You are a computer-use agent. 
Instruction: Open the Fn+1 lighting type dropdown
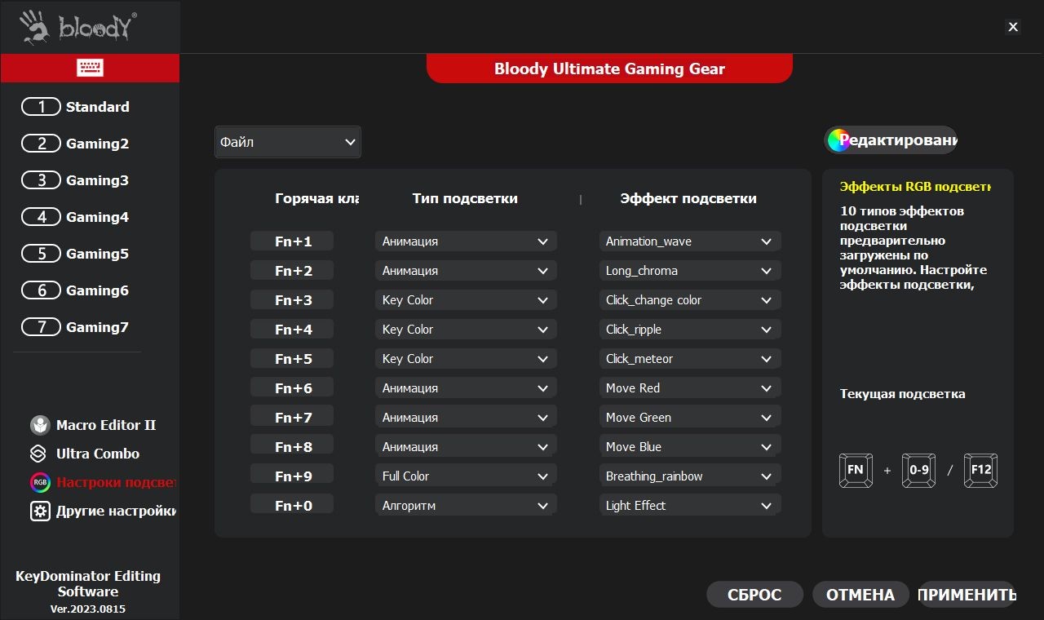point(465,241)
